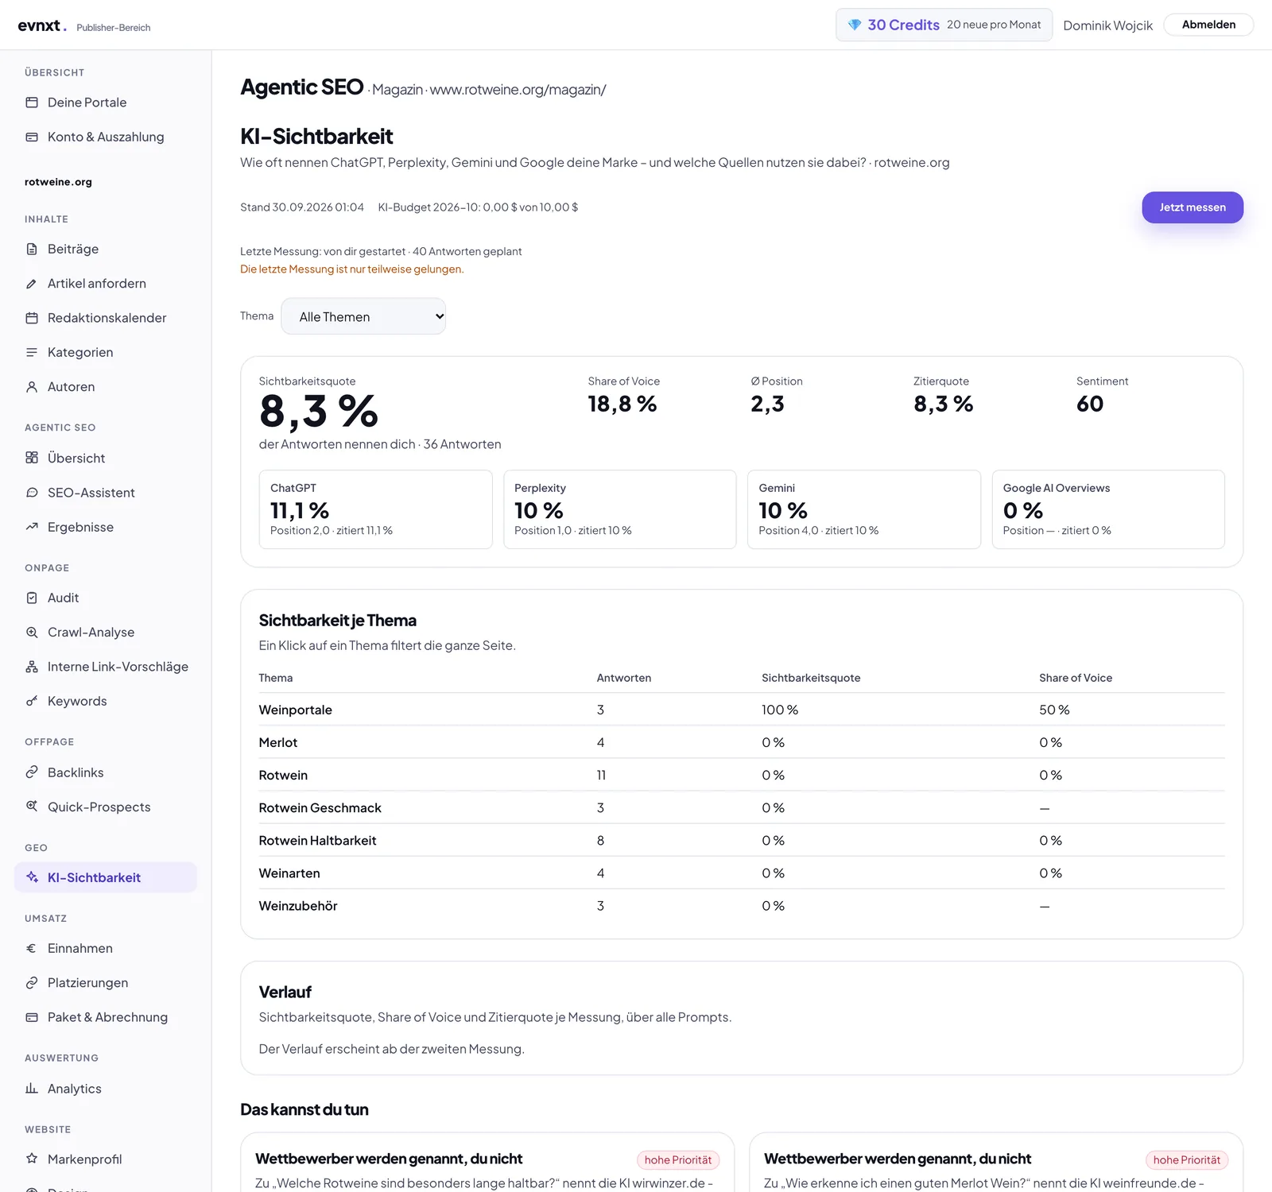Open the lange haltbar competitor recommendation card
Image resolution: width=1272 pixels, height=1192 pixels.
point(487,1163)
